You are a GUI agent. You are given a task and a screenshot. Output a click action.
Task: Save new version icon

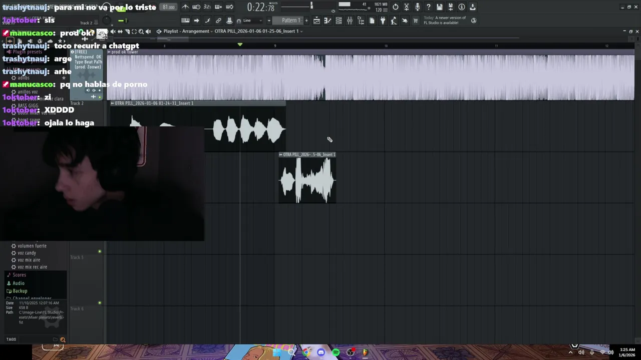click(451, 7)
